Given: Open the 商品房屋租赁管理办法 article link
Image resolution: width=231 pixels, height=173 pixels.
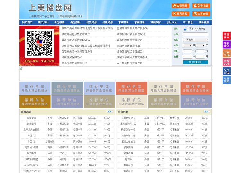Looking at the screenshot, I should click(x=74, y=63).
